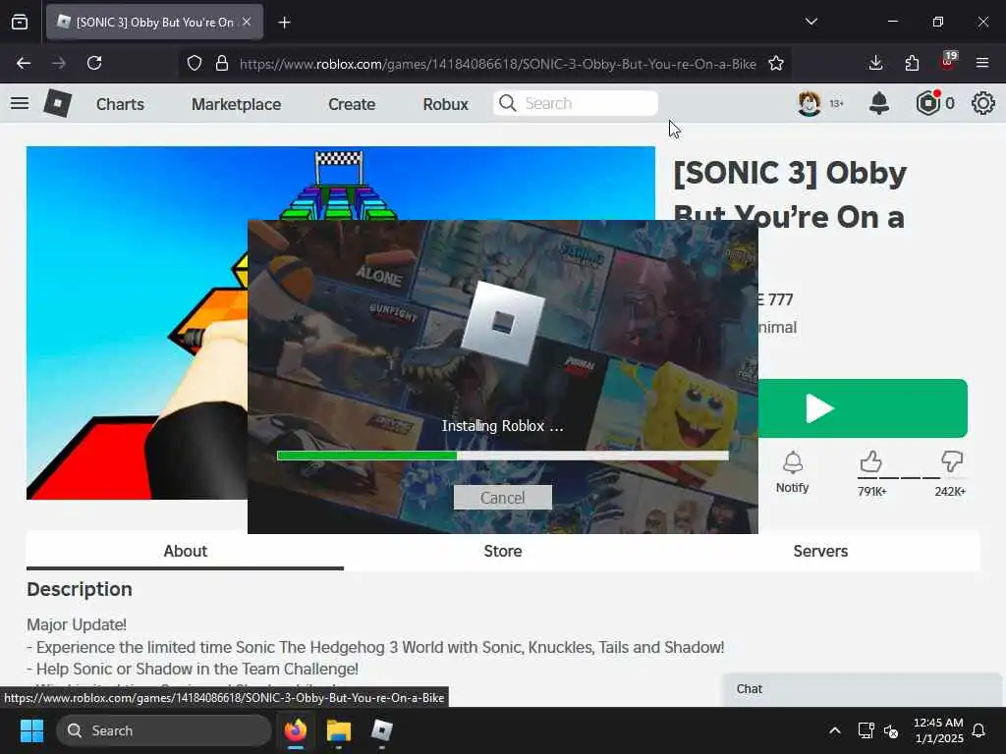Open Roblox notifications bell
The image size is (1006, 754).
point(879,103)
